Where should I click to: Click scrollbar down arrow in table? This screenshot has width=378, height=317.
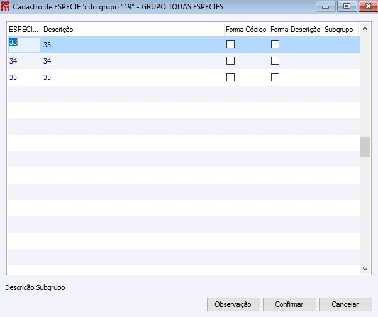click(365, 269)
